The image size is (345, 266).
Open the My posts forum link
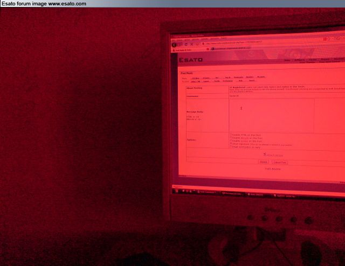[261, 76]
